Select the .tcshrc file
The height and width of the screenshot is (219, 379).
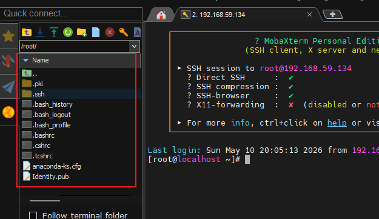click(x=80, y=156)
